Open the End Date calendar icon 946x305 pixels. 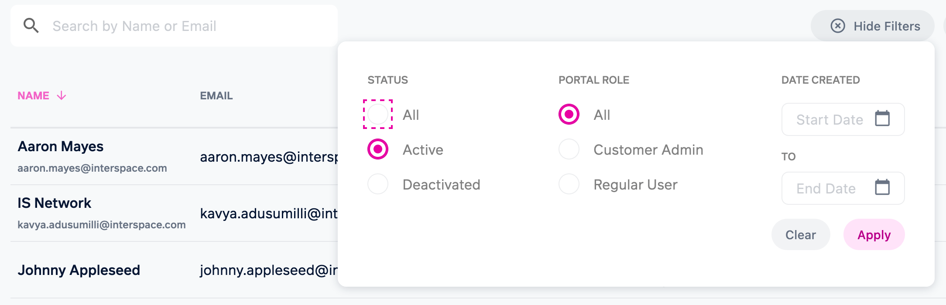click(882, 187)
